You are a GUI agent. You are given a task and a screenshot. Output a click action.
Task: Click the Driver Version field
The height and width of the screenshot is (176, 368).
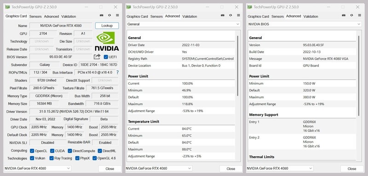click(x=74, y=112)
